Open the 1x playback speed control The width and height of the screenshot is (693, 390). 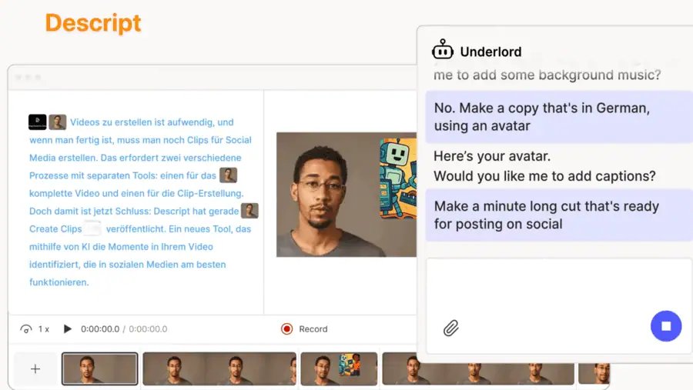pyautogui.click(x=43, y=329)
